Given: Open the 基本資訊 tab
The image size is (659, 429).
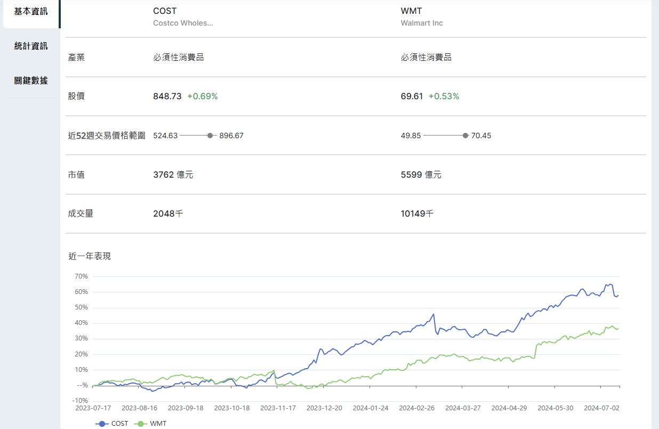Looking at the screenshot, I should (x=31, y=11).
